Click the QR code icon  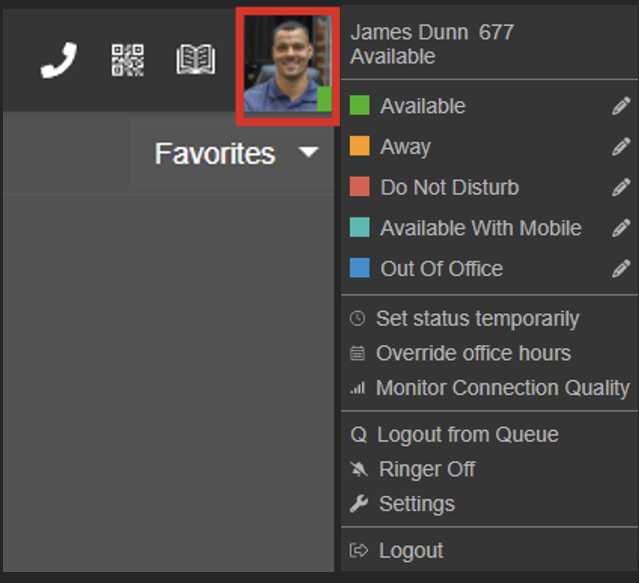click(128, 59)
